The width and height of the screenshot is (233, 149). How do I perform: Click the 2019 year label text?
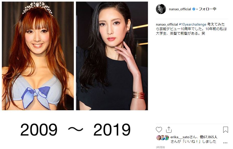click(112, 129)
